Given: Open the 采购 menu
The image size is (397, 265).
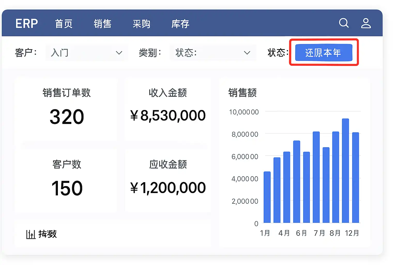Looking at the screenshot, I should (141, 24).
